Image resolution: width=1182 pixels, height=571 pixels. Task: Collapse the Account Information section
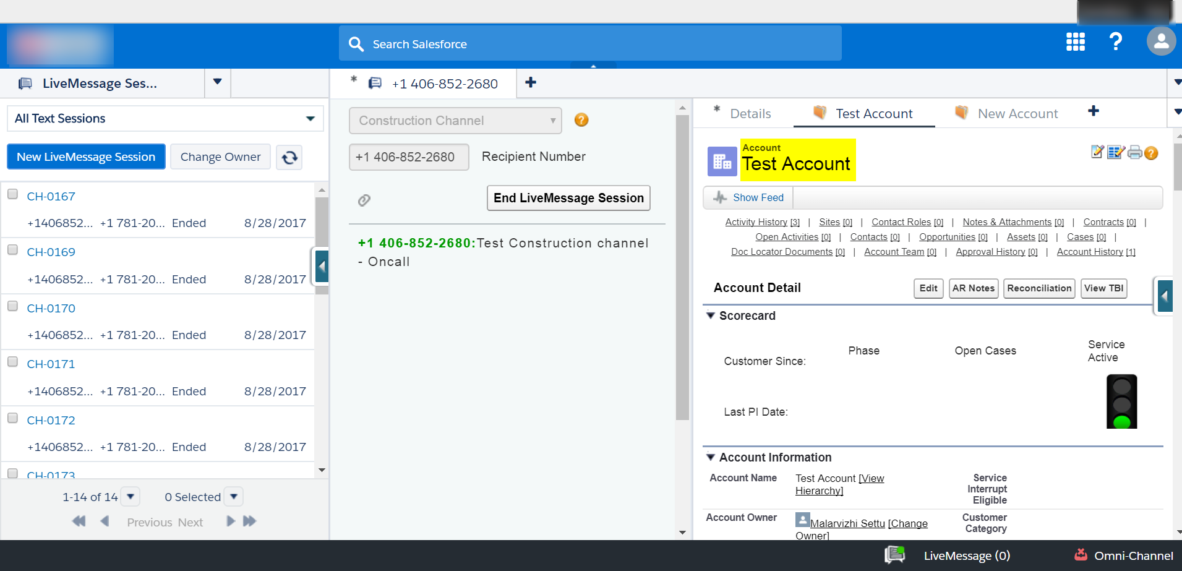[x=711, y=457]
